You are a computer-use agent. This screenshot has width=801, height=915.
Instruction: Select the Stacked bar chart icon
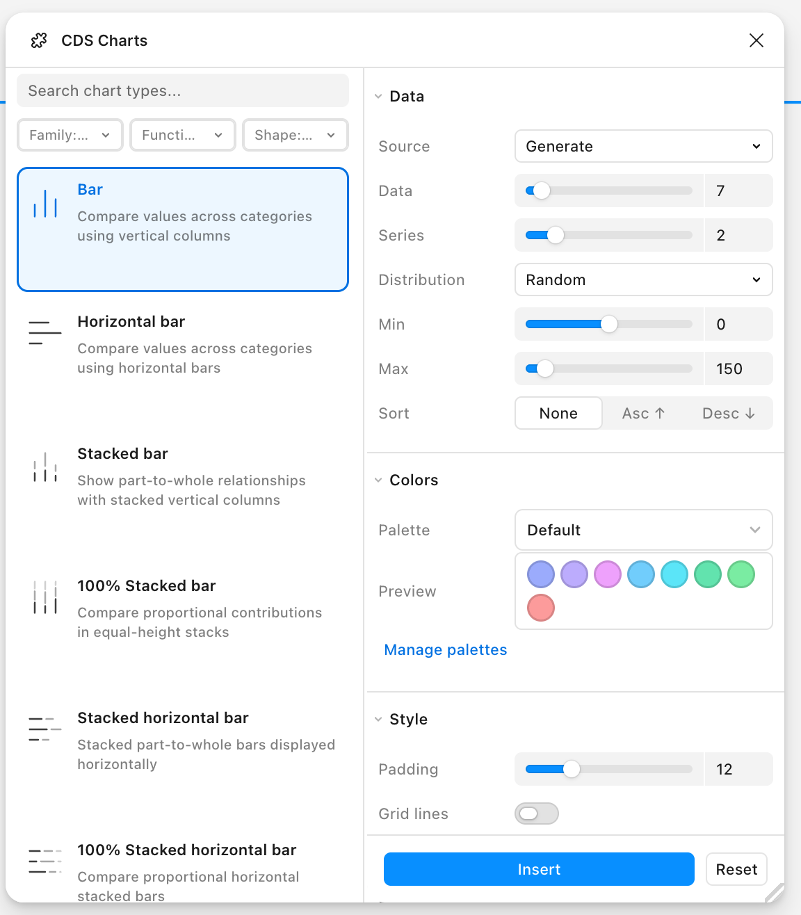(45, 467)
